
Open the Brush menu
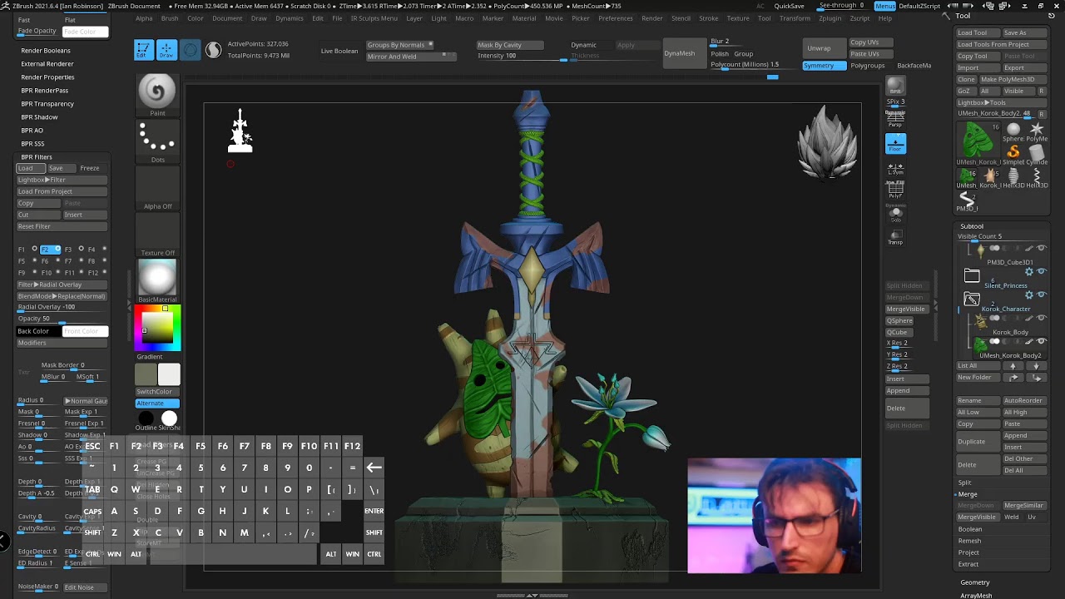[170, 18]
